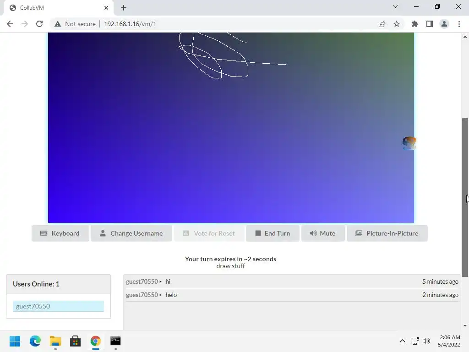Launch Microsoft Edge from taskbar

[x=35, y=341]
